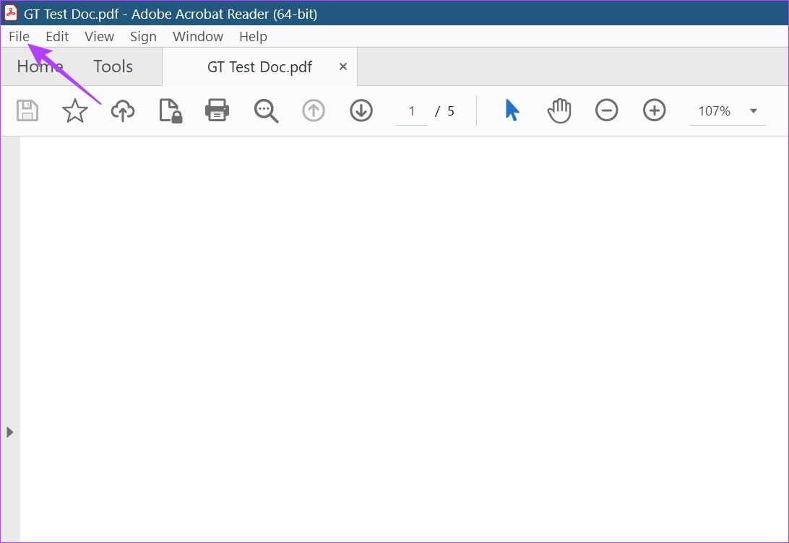
Task: Activate the Hand pan tool
Action: click(x=559, y=110)
